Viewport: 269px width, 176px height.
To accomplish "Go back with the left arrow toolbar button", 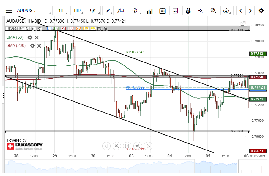I will coord(241,11).
